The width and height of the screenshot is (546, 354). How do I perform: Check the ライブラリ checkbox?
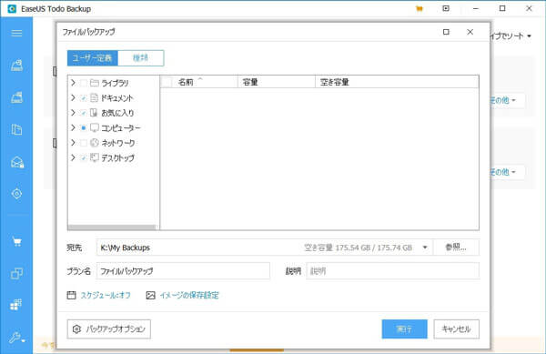pos(83,83)
